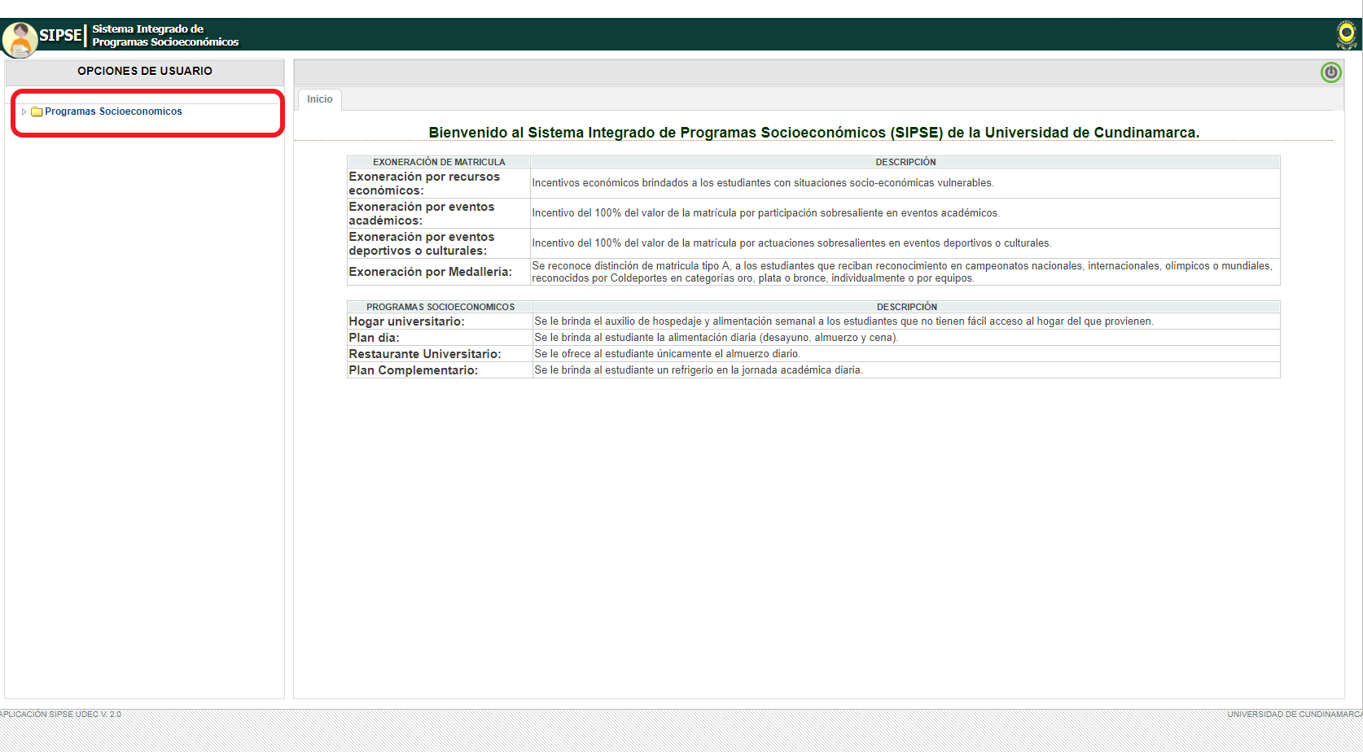The height and width of the screenshot is (752, 1363).
Task: Click the refrigerio en la jornada description
Action: [x=698, y=370]
